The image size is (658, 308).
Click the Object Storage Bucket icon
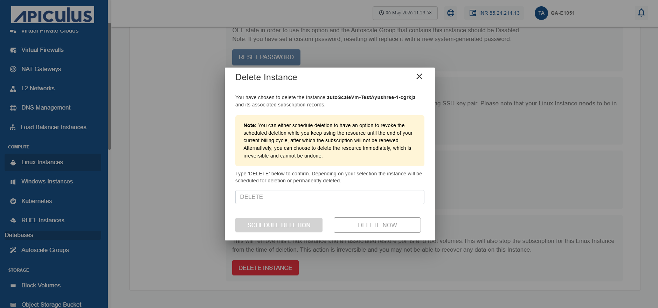pyautogui.click(x=13, y=305)
